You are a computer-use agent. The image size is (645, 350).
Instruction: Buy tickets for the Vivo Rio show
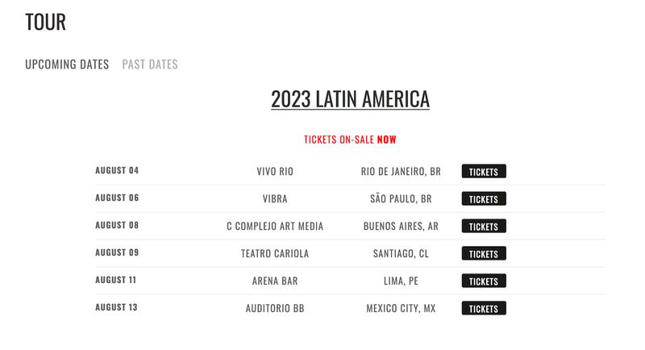pos(484,172)
